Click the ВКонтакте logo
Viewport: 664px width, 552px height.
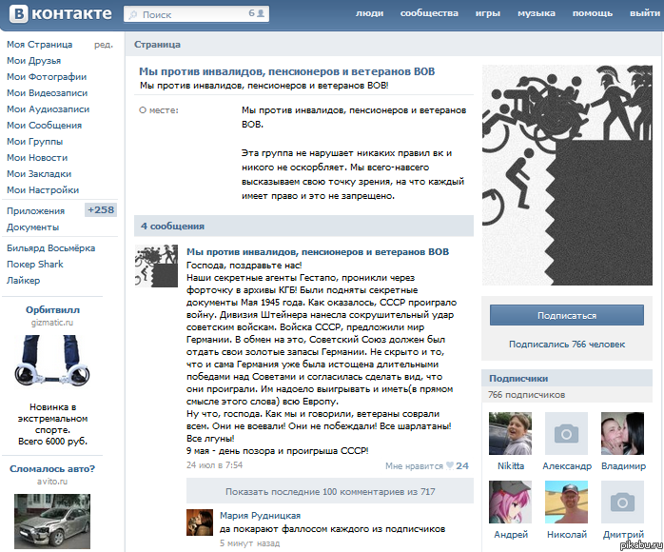61,13
